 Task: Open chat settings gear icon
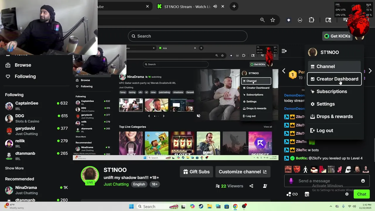(x=347, y=194)
